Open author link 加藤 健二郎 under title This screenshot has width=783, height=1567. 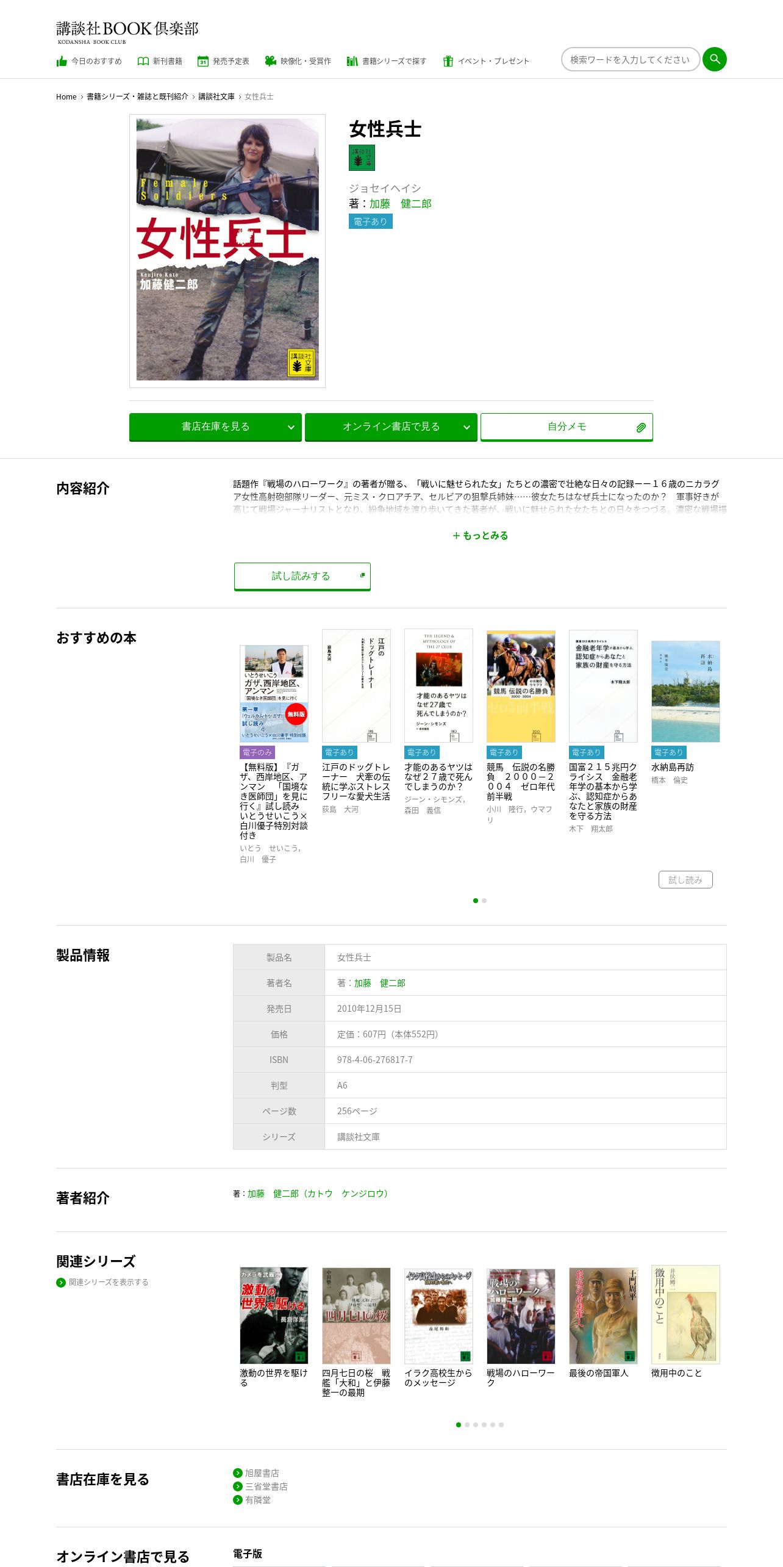pyautogui.click(x=400, y=204)
